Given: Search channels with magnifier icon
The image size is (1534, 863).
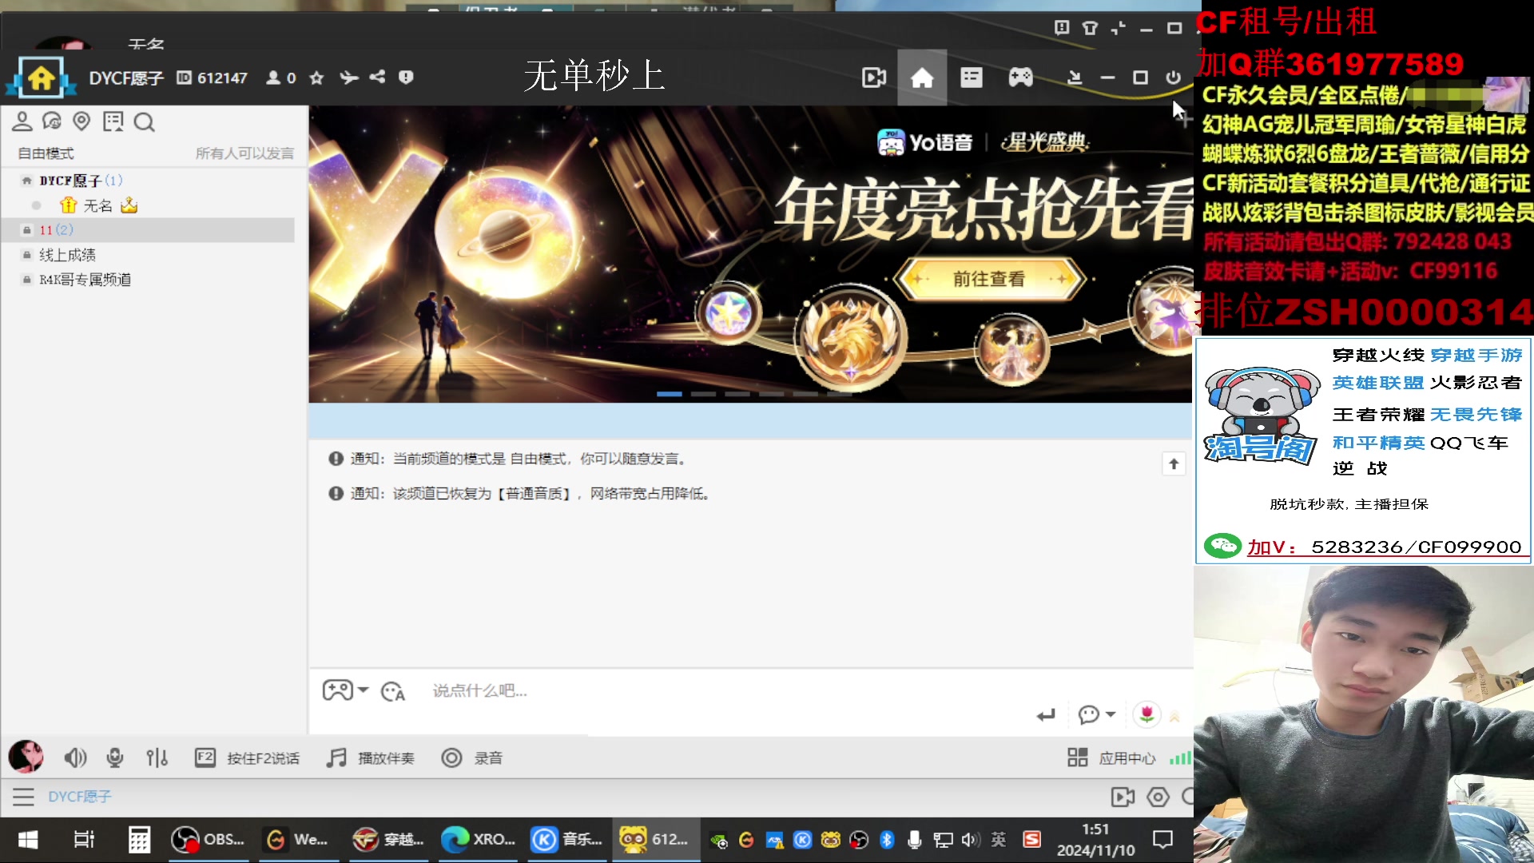Looking at the screenshot, I should (x=144, y=122).
